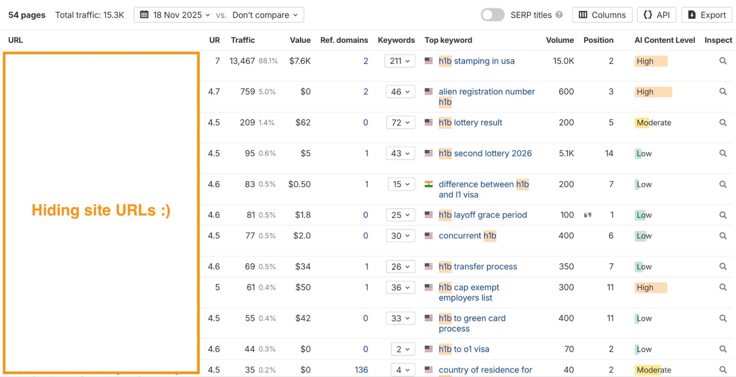Sort by the Traffic column header
This screenshot has height=377, width=736.
click(243, 40)
